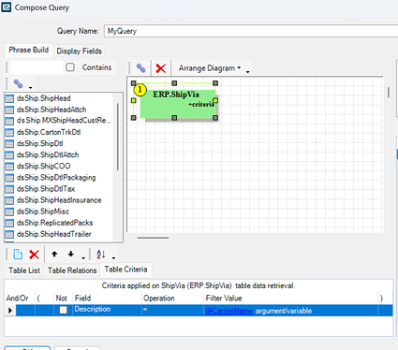Open the Arrange Diagram dropdown
The image size is (398, 350).
click(210, 68)
